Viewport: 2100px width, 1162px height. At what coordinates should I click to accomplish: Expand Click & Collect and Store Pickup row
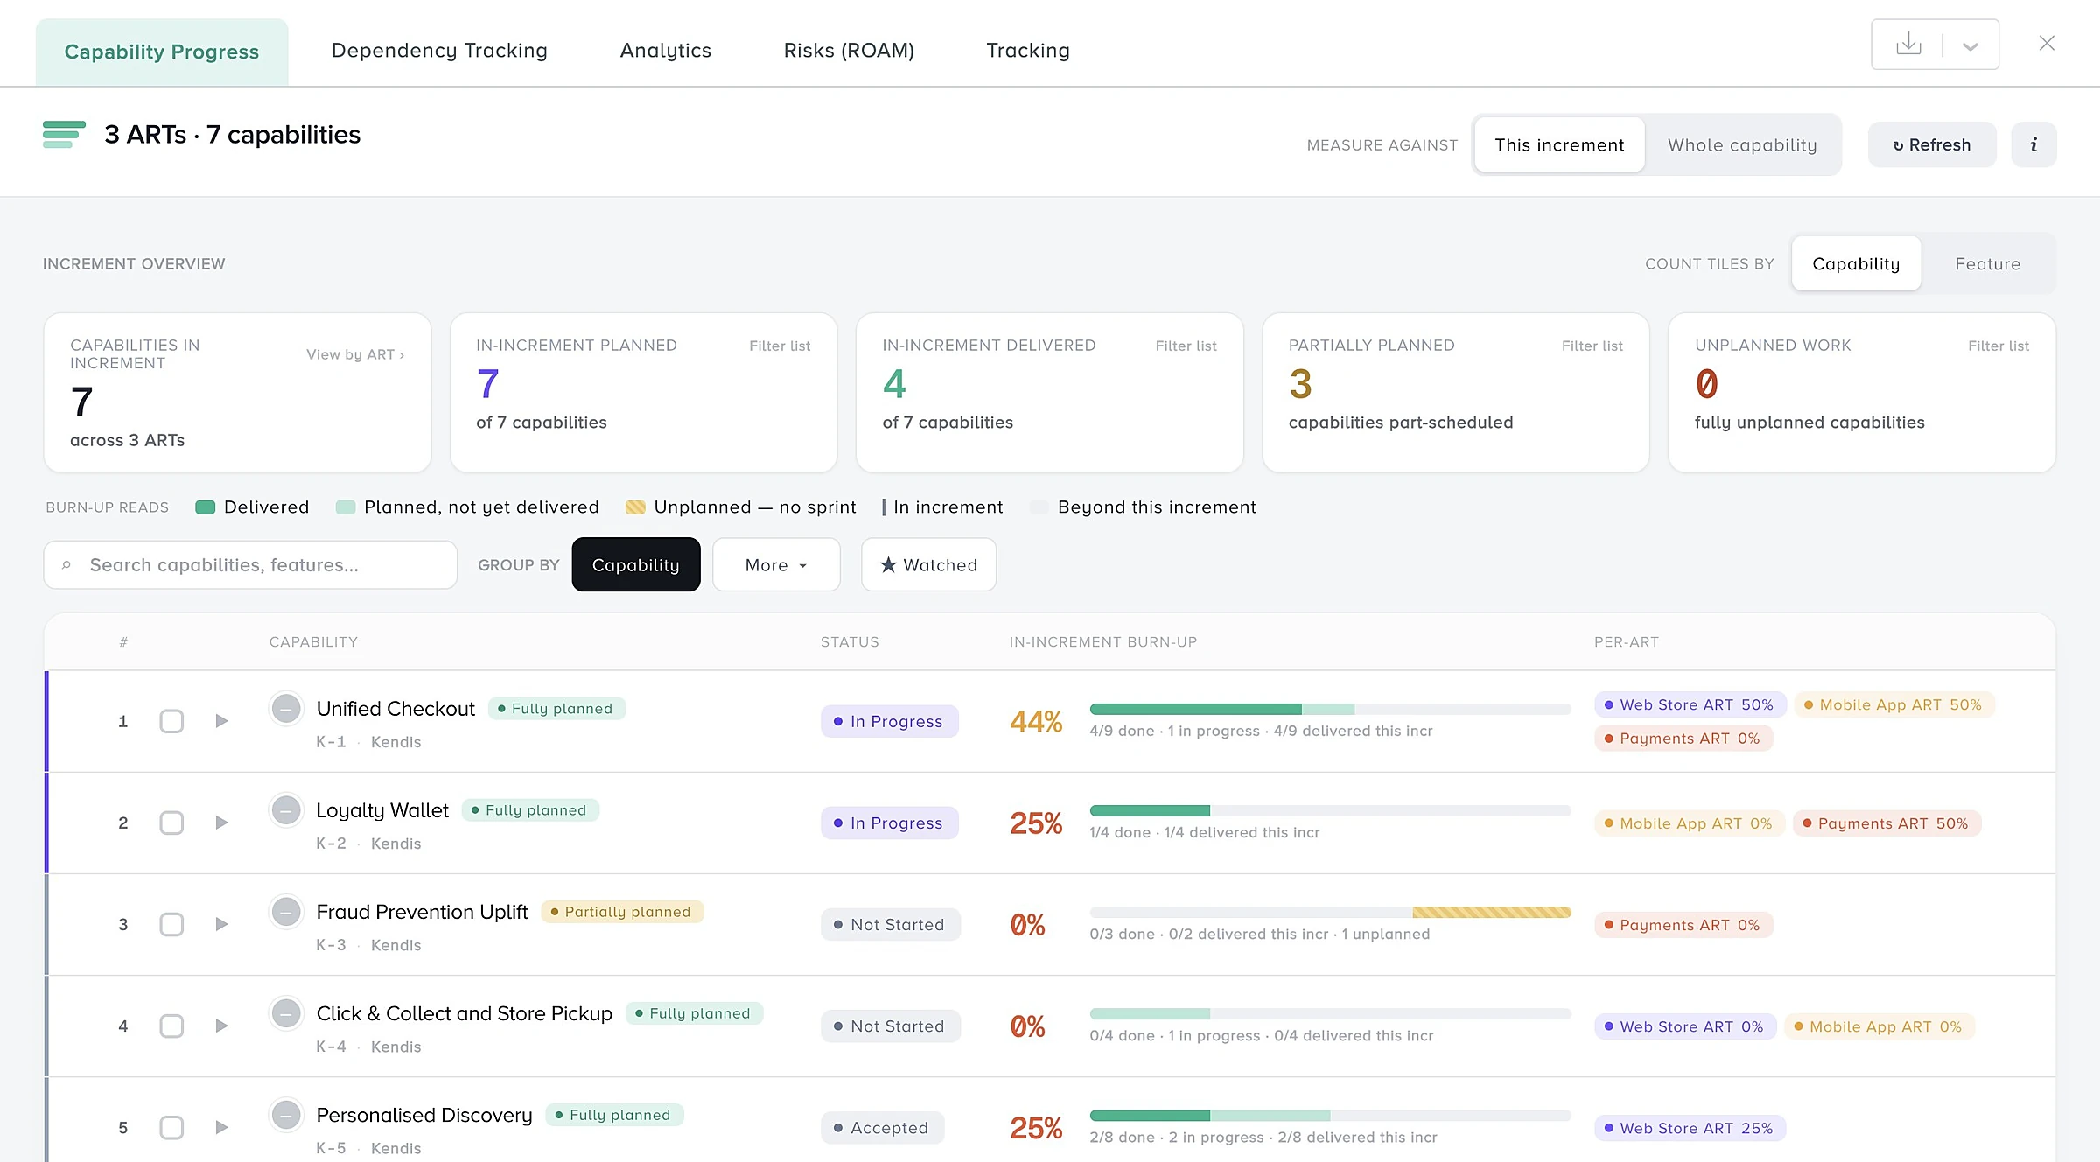221,1025
